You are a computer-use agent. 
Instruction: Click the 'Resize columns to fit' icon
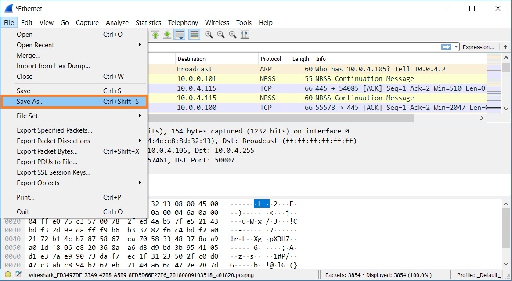(244, 34)
